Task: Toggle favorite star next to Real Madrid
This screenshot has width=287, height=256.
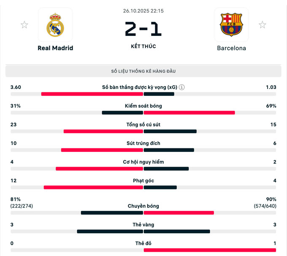Action: pos(24,25)
